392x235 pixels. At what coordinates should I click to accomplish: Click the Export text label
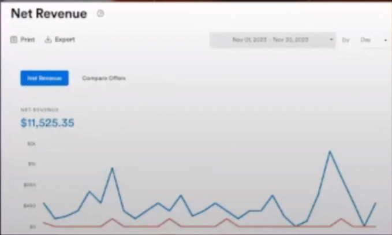[x=65, y=40]
